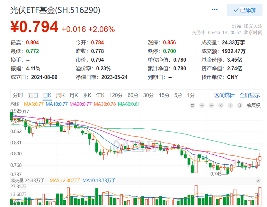
Task: Select the 月K monthly candlestick tab
Action: (74, 95)
